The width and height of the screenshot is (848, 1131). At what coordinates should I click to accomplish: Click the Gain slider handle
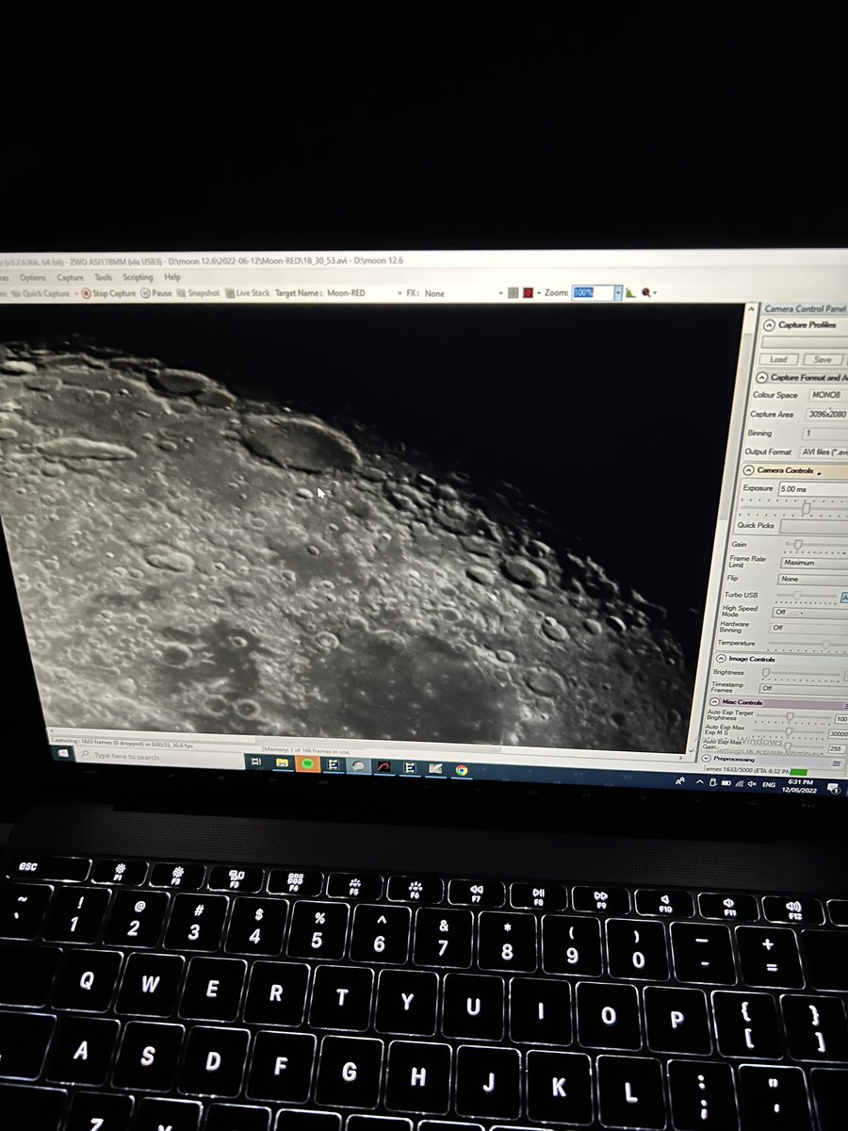(798, 545)
